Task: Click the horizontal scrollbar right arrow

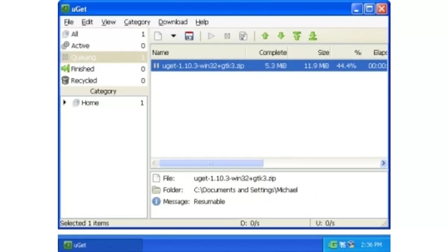Action: [383, 163]
